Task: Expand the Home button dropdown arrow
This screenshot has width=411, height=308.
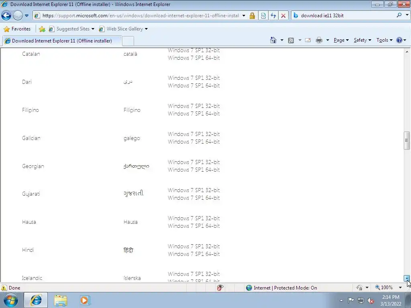Action: (282, 40)
